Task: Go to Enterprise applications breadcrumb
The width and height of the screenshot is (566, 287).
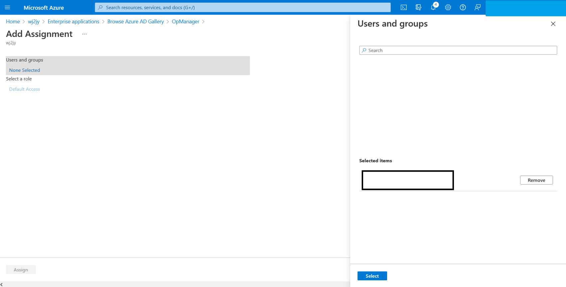Action: click(x=73, y=22)
